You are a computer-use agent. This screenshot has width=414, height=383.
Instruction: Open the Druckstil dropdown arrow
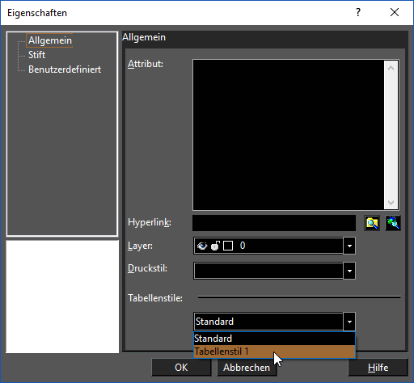pos(349,271)
